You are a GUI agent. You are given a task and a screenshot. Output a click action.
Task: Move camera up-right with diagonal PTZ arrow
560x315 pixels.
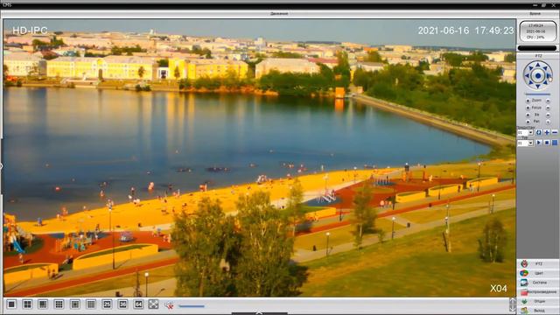coord(545,68)
